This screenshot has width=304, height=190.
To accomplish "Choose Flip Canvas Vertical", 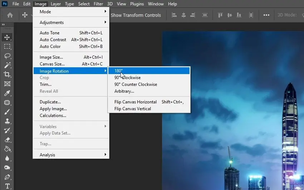I will coord(149,108).
